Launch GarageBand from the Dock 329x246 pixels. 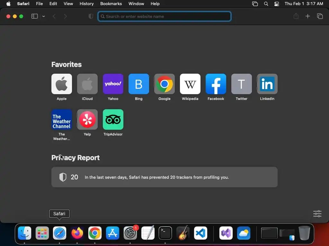tap(183, 233)
